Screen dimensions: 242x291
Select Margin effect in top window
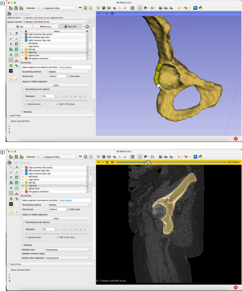click(11, 55)
